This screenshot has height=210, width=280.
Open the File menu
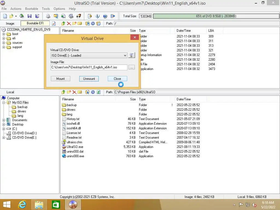click(x=4, y=8)
